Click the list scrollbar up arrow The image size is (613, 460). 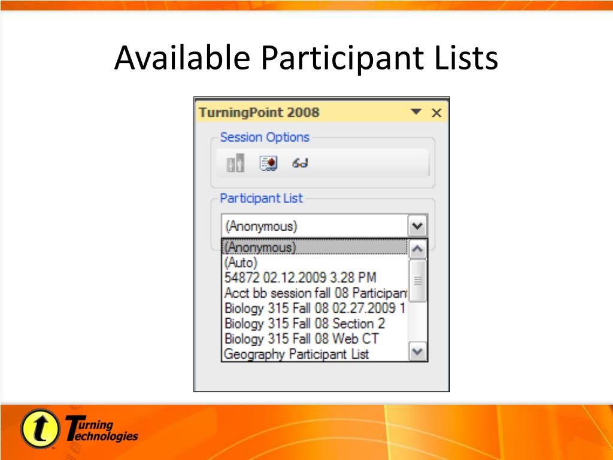[x=417, y=249]
